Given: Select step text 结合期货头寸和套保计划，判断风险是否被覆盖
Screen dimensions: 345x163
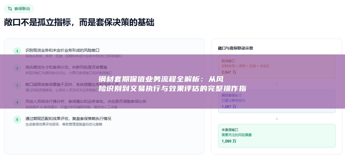Looking at the screenshot, I should point(66,67).
